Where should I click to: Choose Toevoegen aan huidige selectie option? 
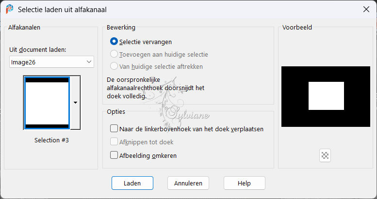[x=114, y=54]
